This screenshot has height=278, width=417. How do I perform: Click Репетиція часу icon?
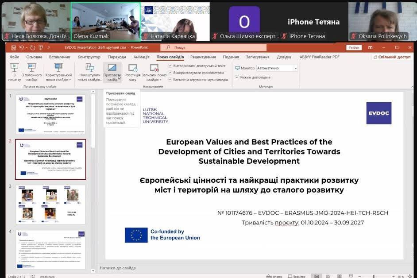click(x=132, y=72)
